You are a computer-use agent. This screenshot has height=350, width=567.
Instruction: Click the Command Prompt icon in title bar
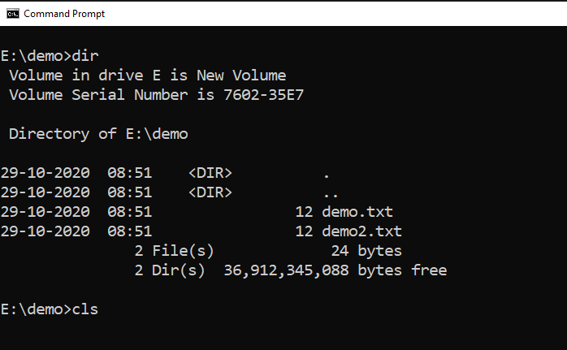click(13, 14)
